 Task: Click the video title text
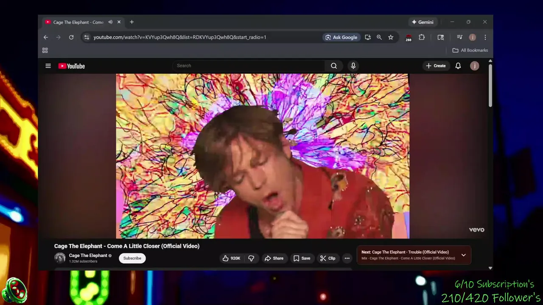(x=127, y=246)
